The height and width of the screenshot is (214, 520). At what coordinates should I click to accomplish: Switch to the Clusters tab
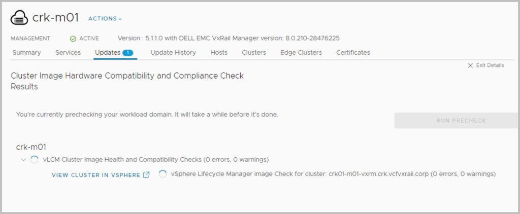point(254,53)
